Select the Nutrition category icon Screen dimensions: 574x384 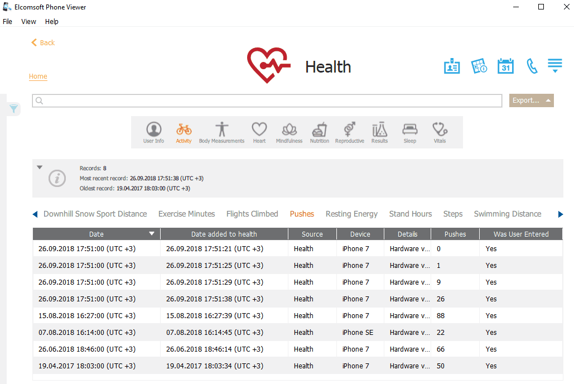coord(319,133)
